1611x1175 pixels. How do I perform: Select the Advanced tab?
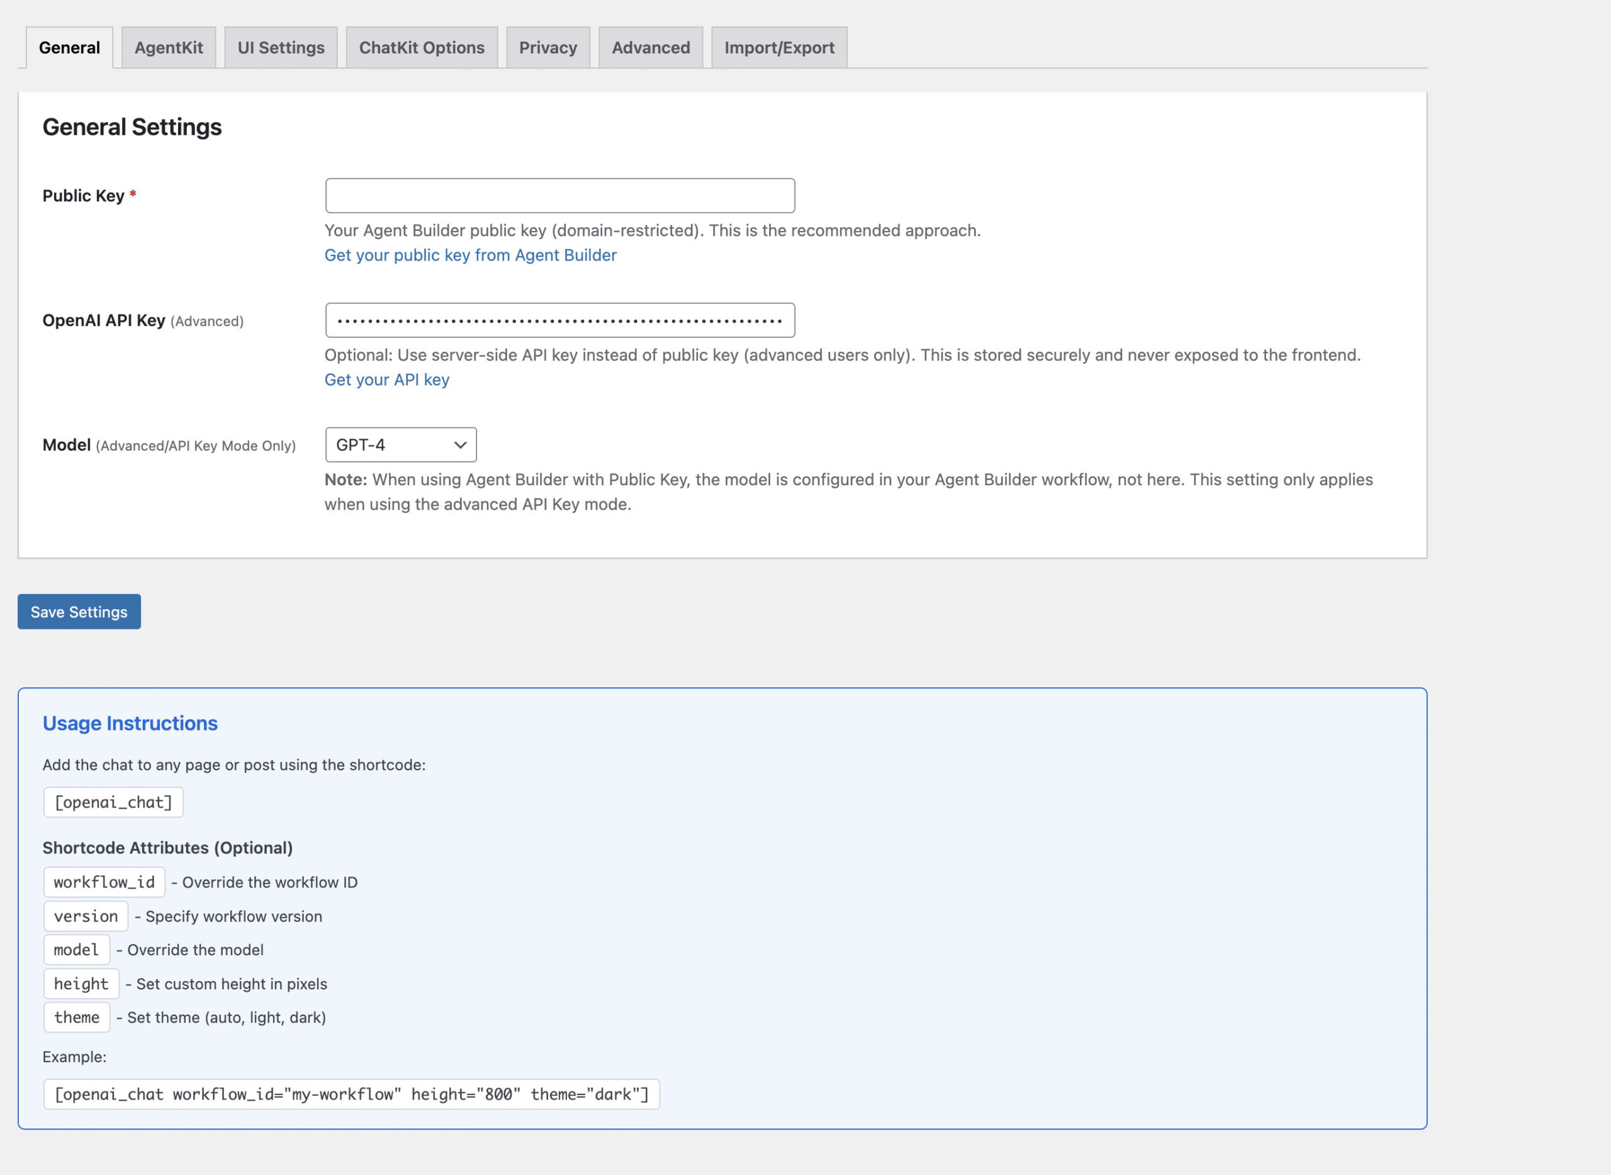pos(649,47)
